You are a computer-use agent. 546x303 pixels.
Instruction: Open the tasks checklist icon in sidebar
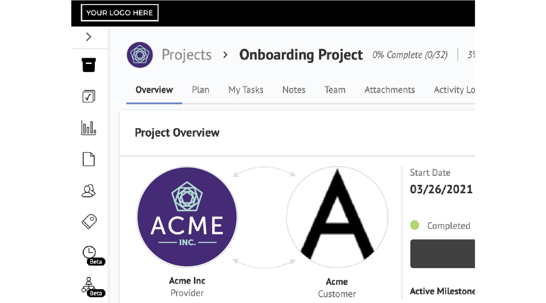(89, 96)
